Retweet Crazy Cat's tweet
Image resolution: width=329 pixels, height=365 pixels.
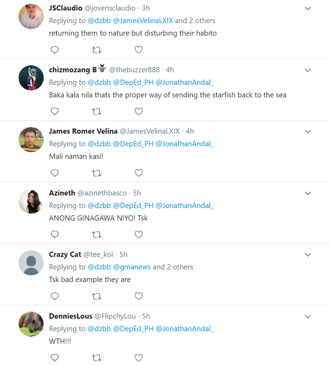(97, 297)
